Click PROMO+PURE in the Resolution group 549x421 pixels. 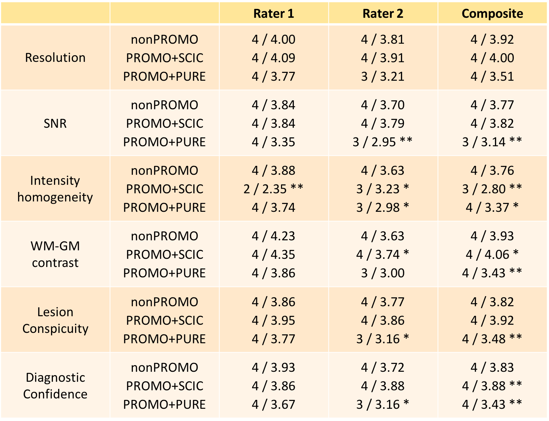[164, 76]
